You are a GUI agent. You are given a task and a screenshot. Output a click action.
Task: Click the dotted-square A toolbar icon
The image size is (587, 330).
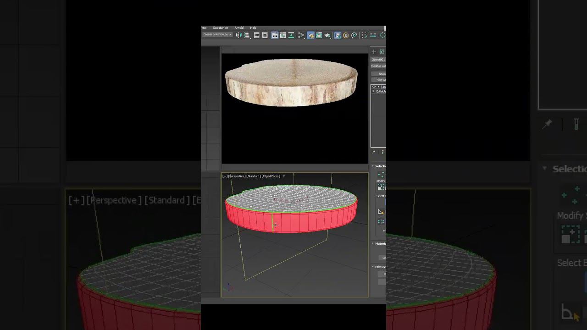365,35
